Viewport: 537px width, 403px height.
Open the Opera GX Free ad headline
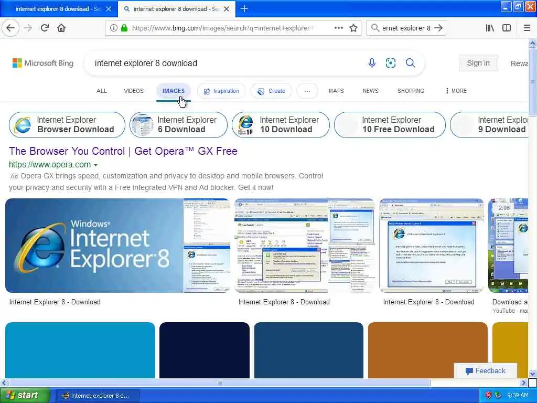point(123,151)
